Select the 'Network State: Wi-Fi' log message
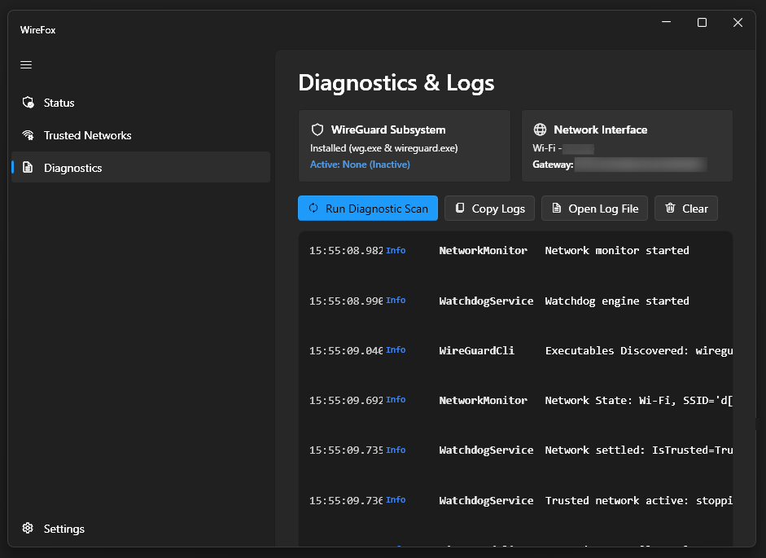Screen dimensions: 766x558 [639, 401]
